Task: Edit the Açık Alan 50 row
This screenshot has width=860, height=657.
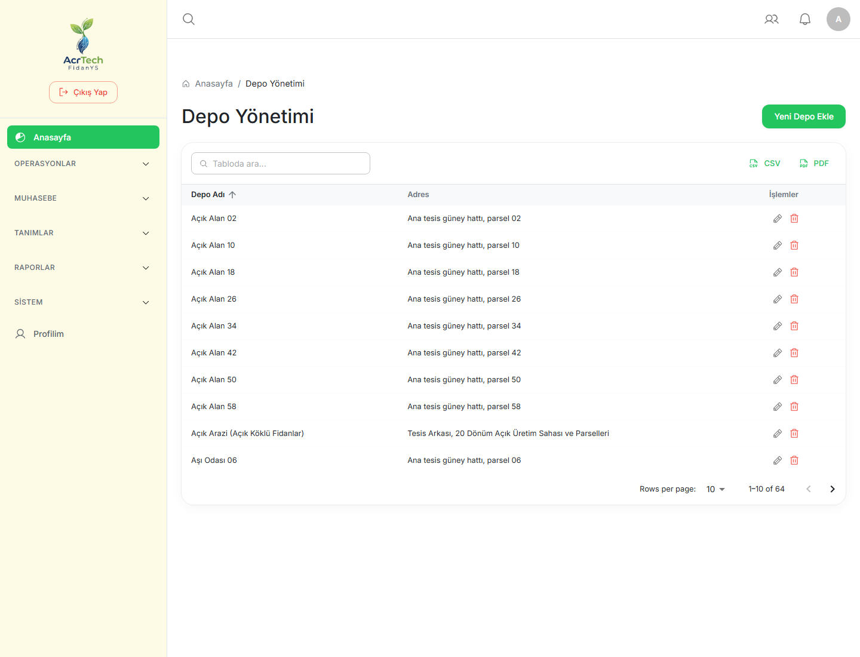Action: [x=778, y=380]
